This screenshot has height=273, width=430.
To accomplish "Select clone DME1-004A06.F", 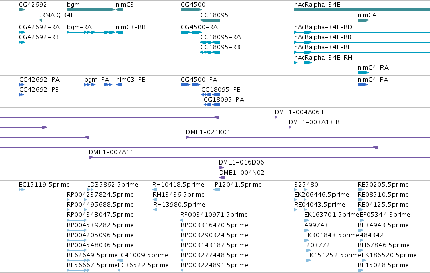I will point(276,117).
